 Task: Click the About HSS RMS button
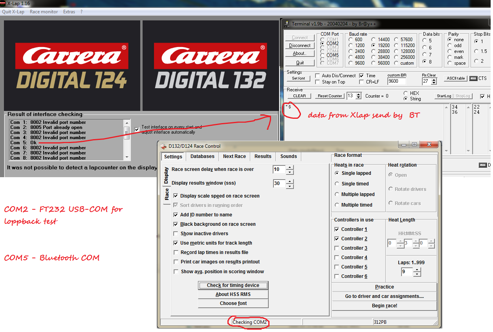[233, 294]
